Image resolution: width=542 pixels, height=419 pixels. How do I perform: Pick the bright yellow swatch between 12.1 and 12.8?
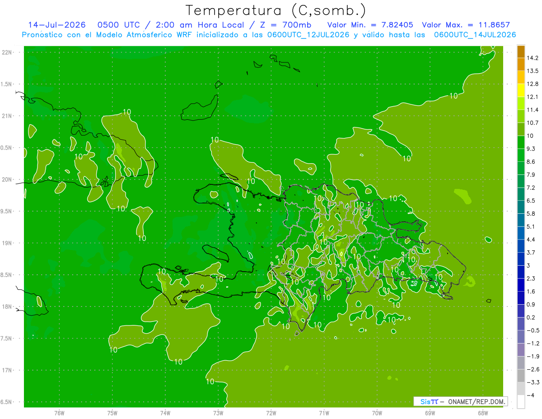521,90
